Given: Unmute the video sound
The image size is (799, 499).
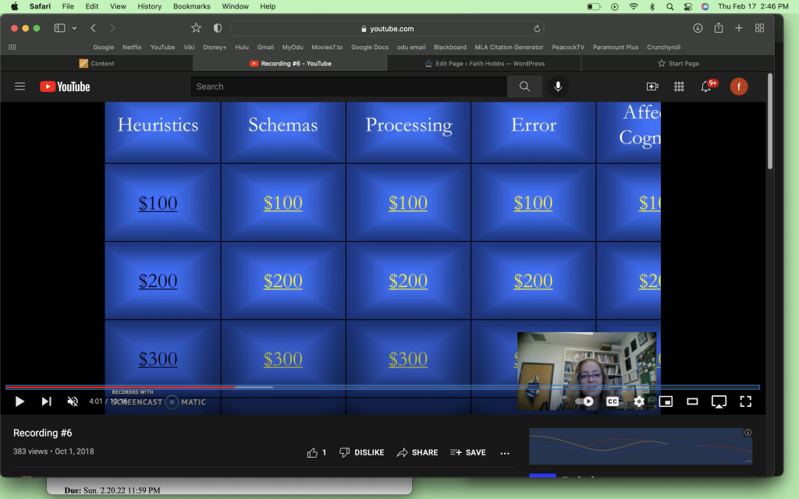Looking at the screenshot, I should tap(73, 402).
